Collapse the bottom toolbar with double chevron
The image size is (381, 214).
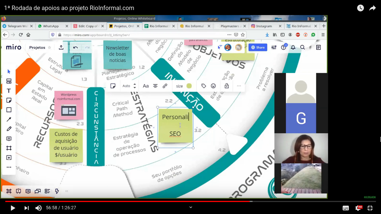67,191
